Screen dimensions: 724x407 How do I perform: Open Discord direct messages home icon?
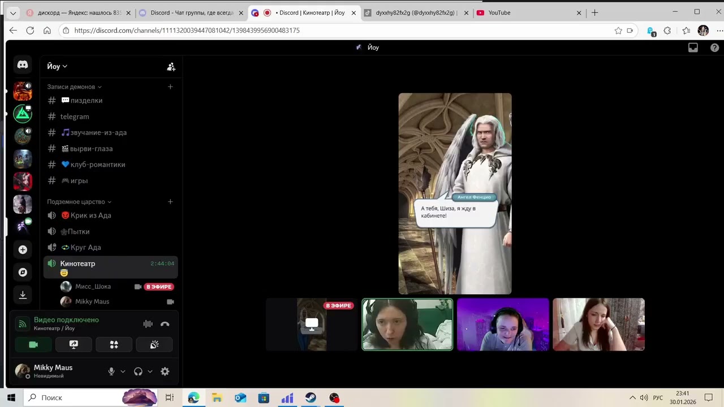(x=23, y=65)
